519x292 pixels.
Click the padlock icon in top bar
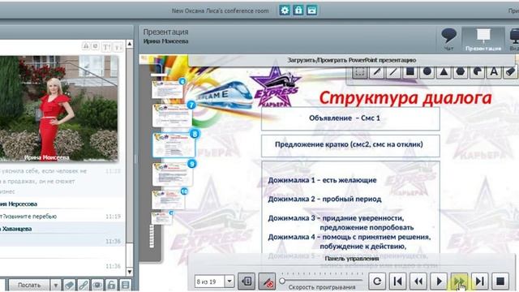tap(298, 11)
